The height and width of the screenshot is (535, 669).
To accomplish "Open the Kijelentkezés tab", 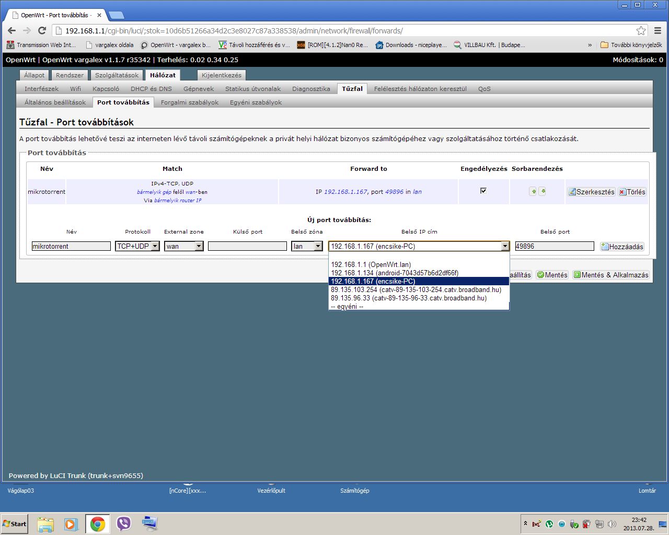I will (x=222, y=75).
